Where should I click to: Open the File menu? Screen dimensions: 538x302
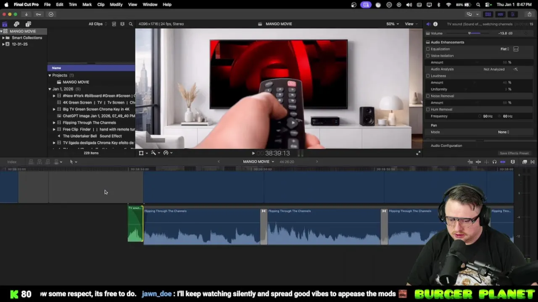(x=47, y=5)
